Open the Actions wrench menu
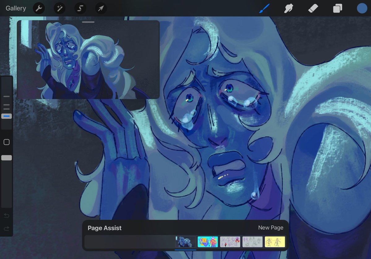 click(x=39, y=9)
